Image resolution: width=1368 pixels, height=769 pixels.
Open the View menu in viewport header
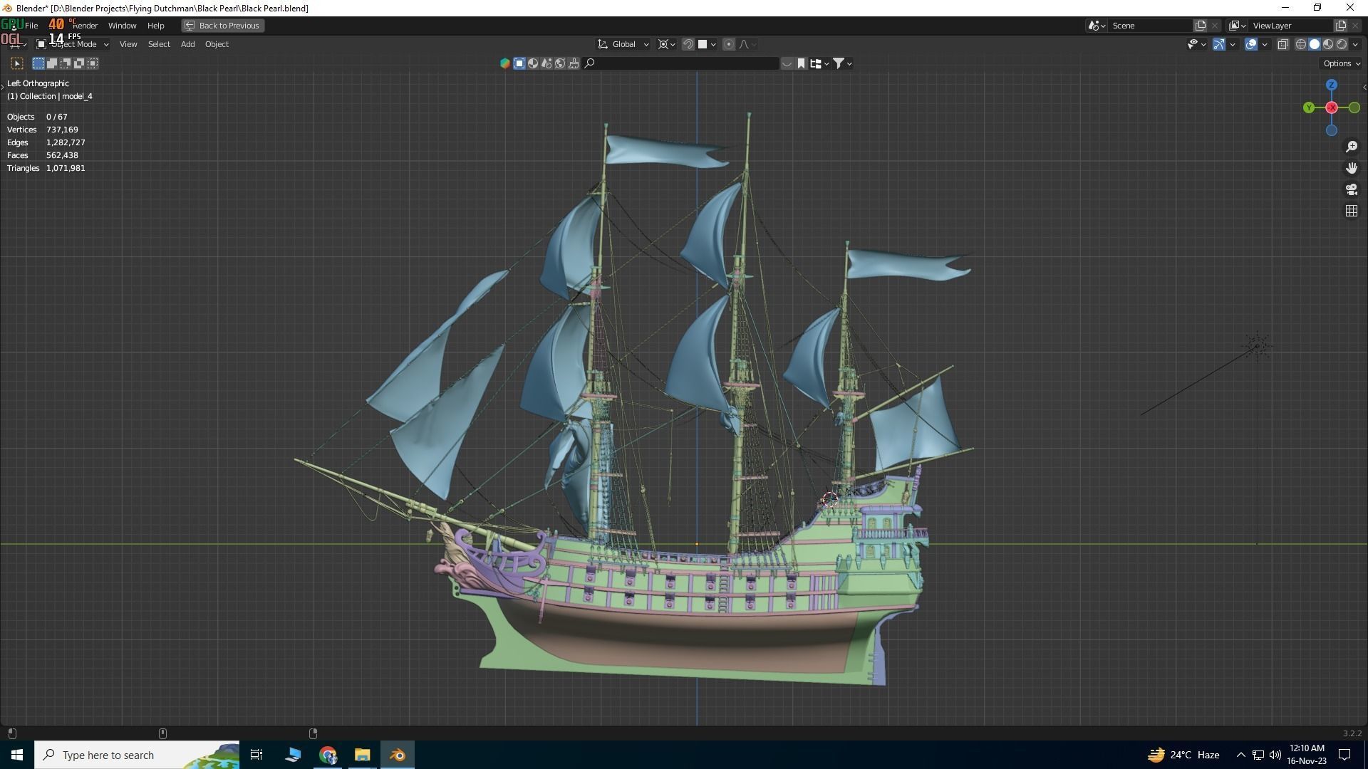click(x=128, y=44)
